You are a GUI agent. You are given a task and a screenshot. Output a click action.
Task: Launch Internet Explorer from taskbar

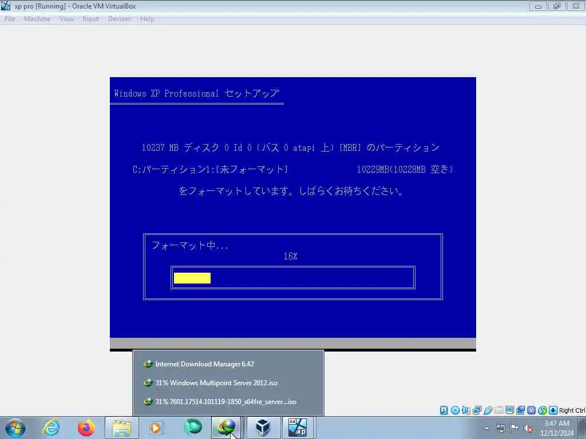(51, 428)
